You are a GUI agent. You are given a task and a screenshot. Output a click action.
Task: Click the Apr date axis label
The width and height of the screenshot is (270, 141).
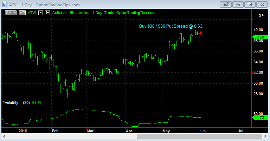129,131
